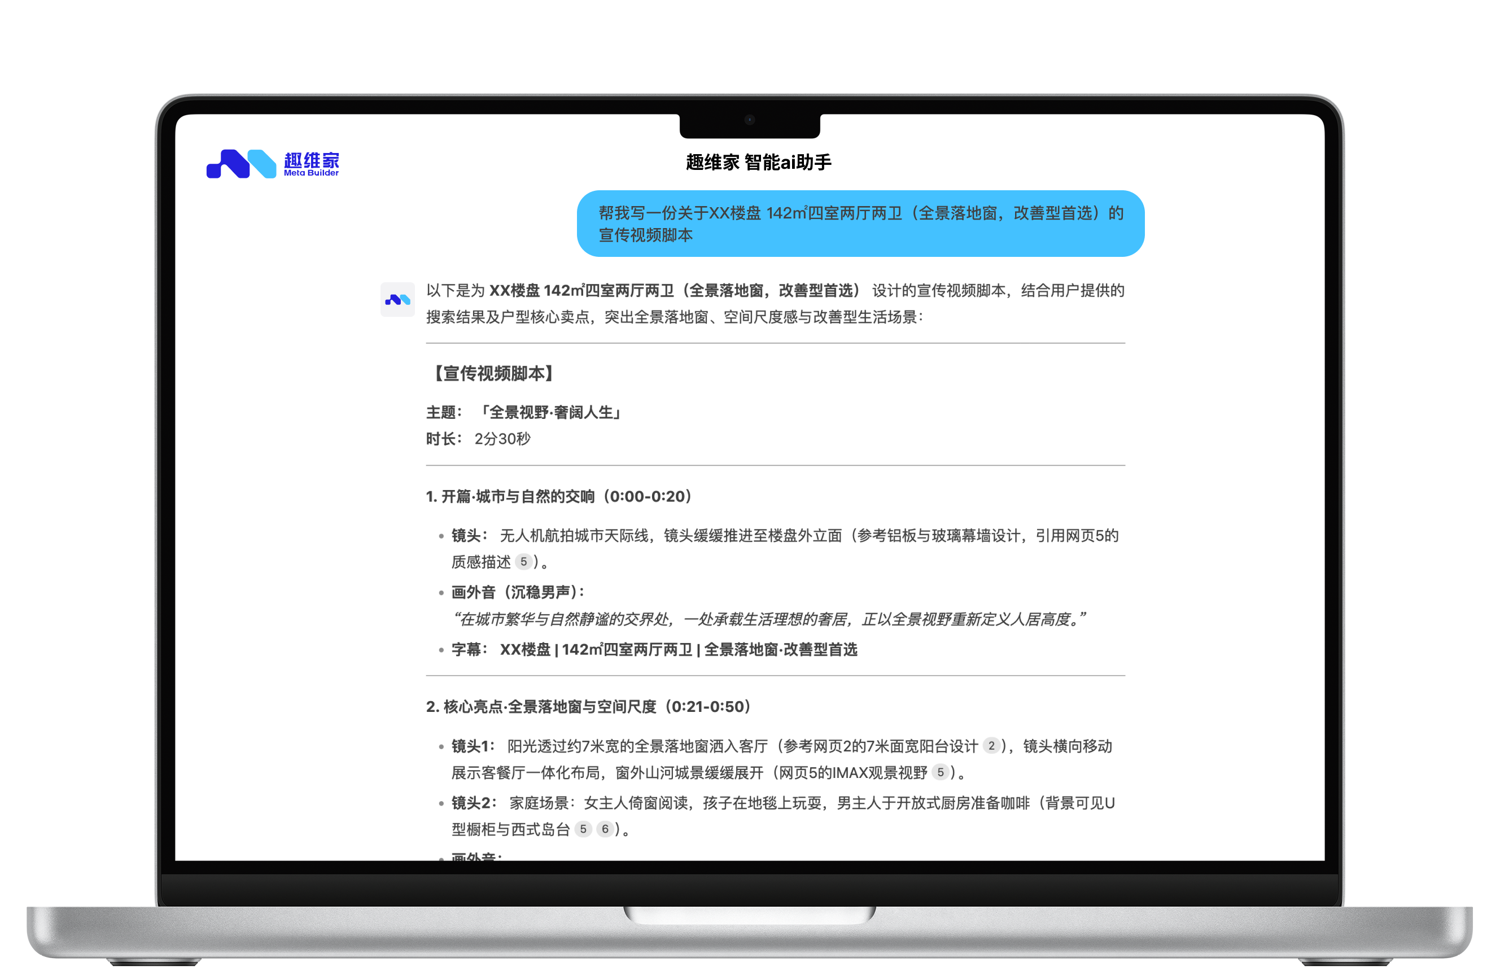Viewport: 1500px width, 975px height.
Task: Click the 【宣传视频脚本】 heading
Action: click(x=493, y=373)
